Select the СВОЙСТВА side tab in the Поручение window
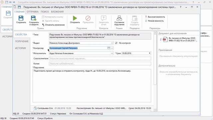The width and height of the screenshot is (213, 120). 21,35
